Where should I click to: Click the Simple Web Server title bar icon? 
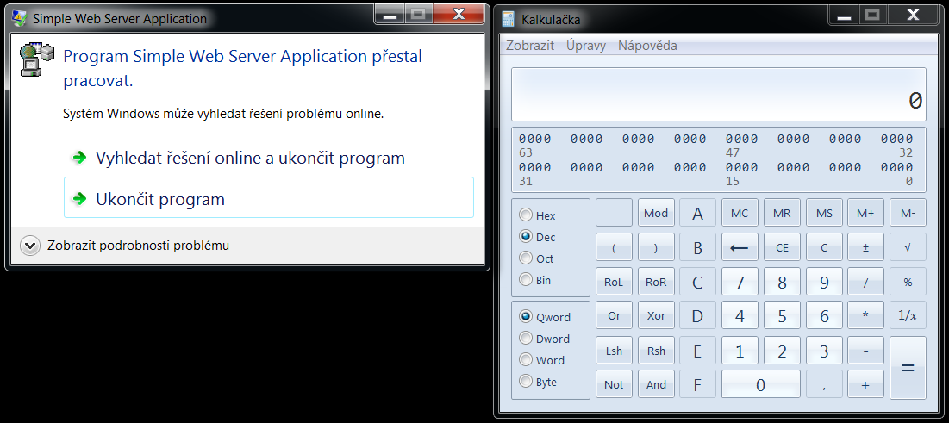20,18
